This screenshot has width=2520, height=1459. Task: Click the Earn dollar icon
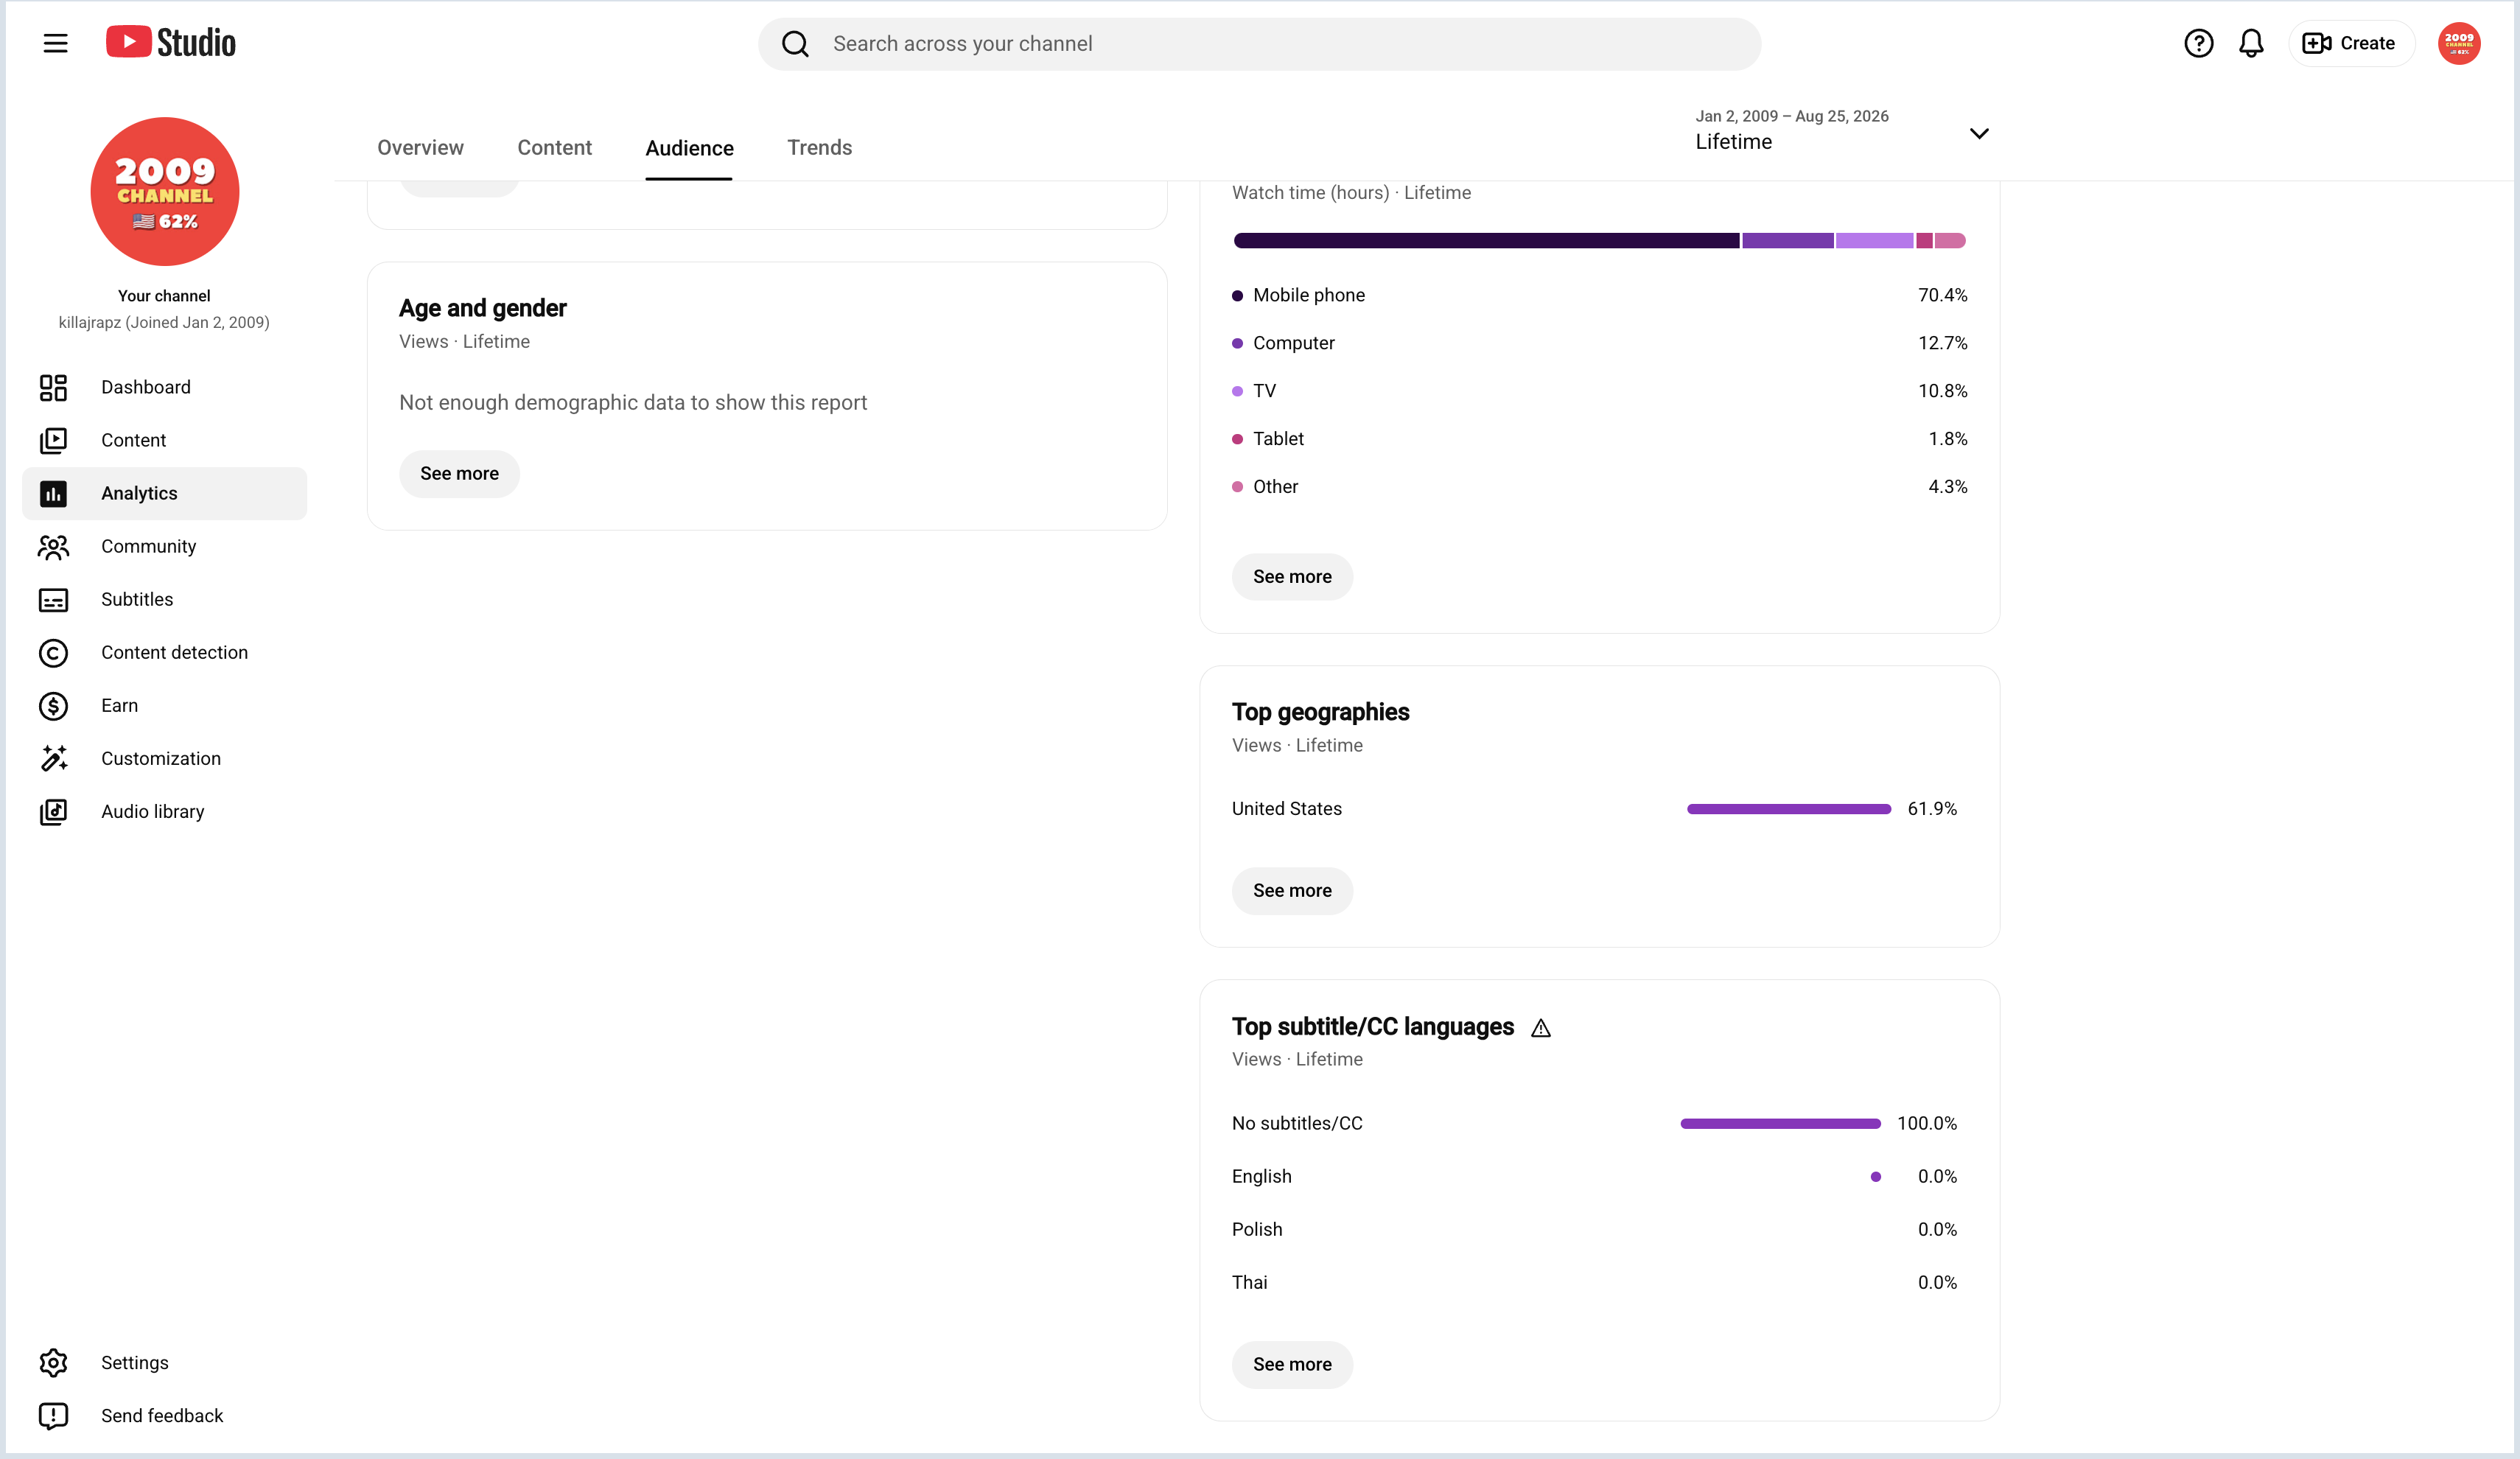point(53,705)
